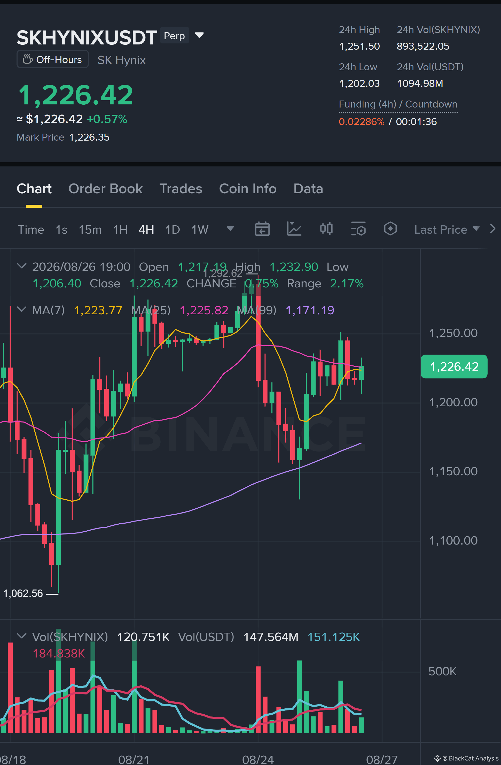Tap the 08/24 date axis label

pos(258,759)
